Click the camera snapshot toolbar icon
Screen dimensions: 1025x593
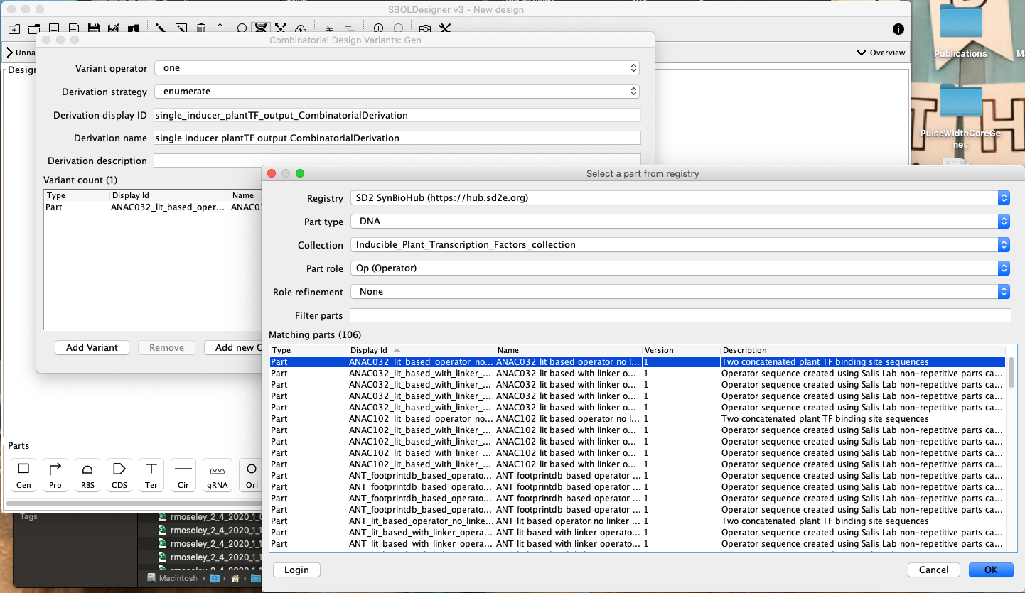click(423, 28)
